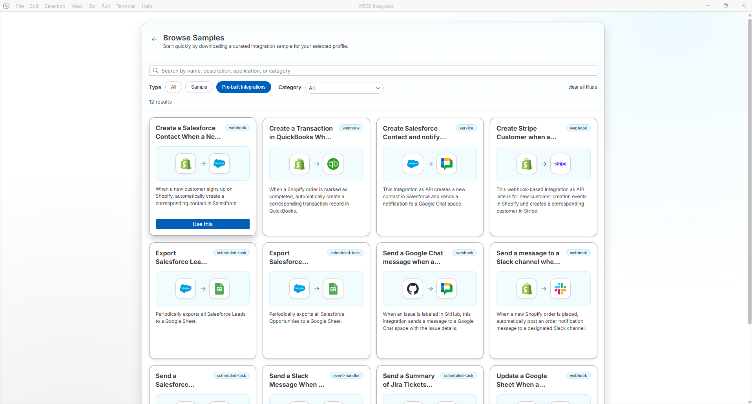Open the Selection menu
Image resolution: width=752 pixels, height=404 pixels.
coord(55,6)
